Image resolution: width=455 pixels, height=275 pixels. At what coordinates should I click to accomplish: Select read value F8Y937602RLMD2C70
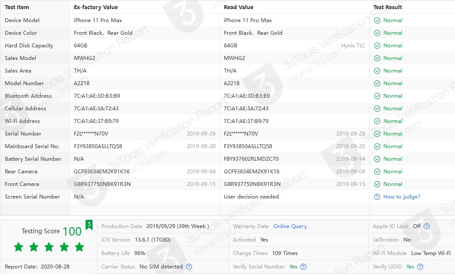point(251,159)
